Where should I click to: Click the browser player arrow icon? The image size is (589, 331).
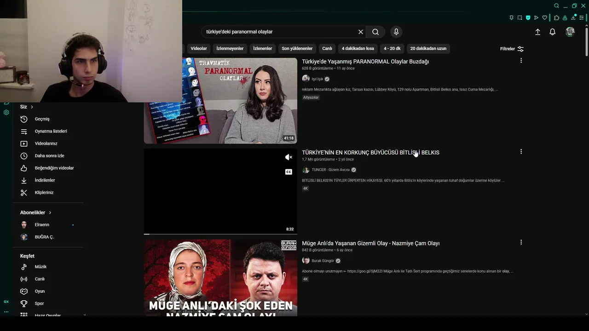coord(536,17)
